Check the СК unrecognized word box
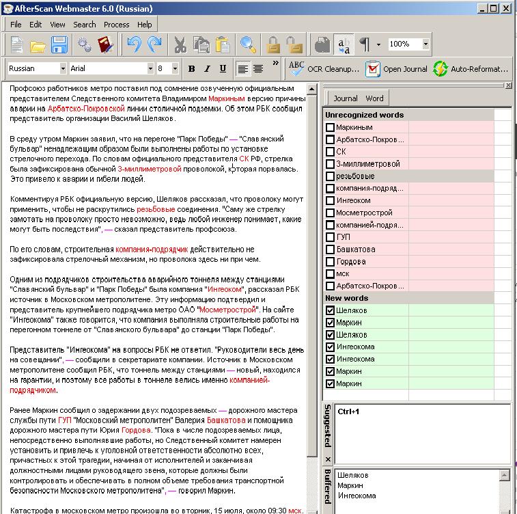This screenshot has width=517, height=514. [330, 152]
